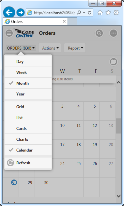The height and width of the screenshot is (206, 124).
Task: Select calendar day 13
Action: point(108,130)
